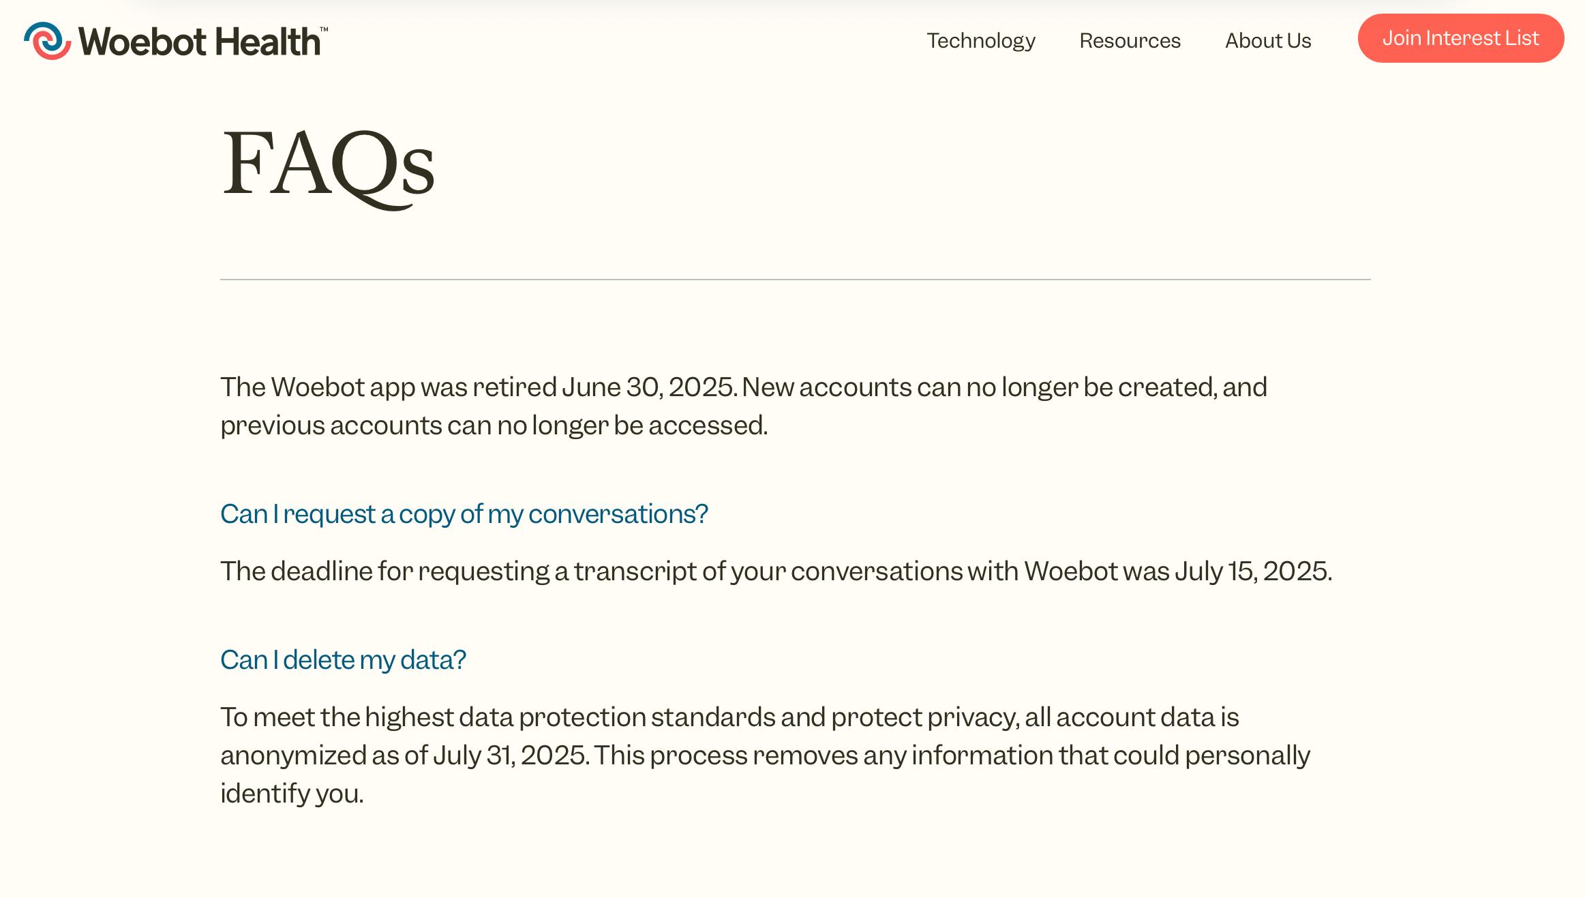
Task: Click the line 'previous accounts can no longer be accessed'
Action: point(494,425)
